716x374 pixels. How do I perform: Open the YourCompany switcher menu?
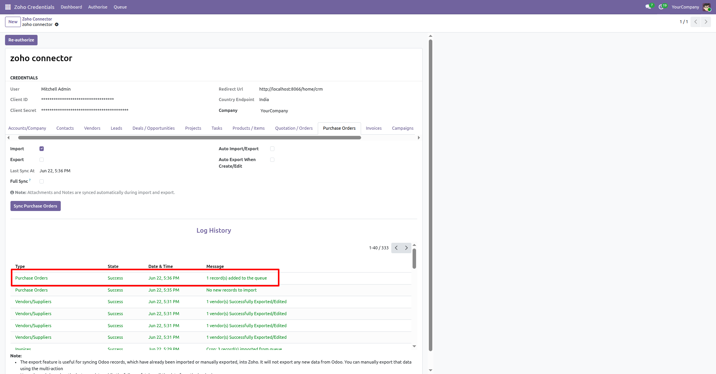click(x=685, y=7)
